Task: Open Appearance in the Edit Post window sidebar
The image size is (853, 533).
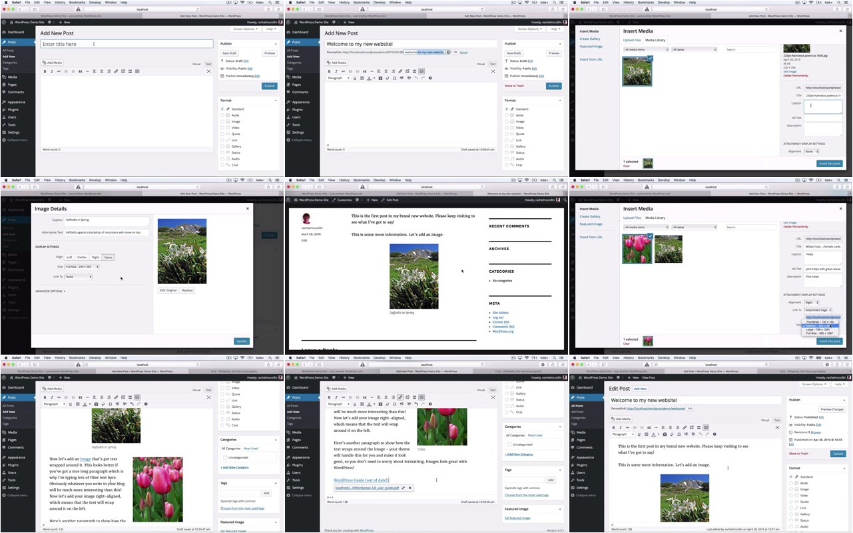Action: (585, 457)
